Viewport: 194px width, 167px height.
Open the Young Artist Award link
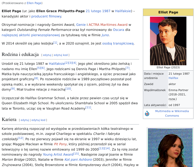[58, 155]
